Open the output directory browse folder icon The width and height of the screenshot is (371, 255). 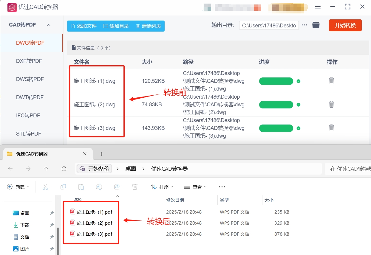[316, 25]
